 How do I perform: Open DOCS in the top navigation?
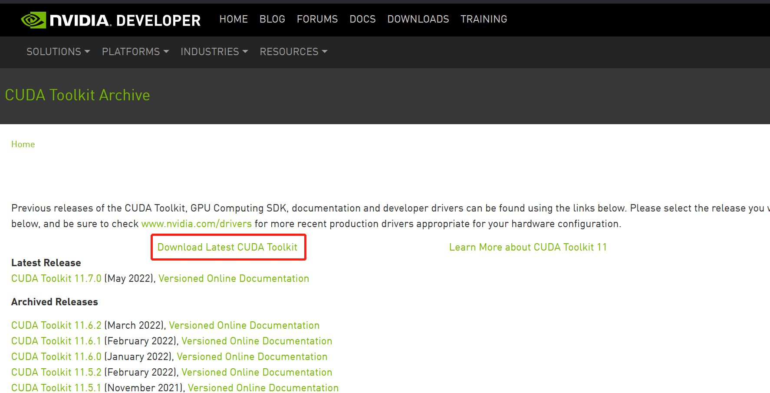click(x=362, y=19)
